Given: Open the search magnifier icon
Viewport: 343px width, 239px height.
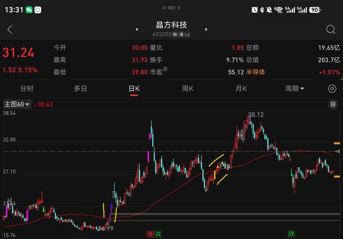Looking at the screenshot, I should point(331,29).
